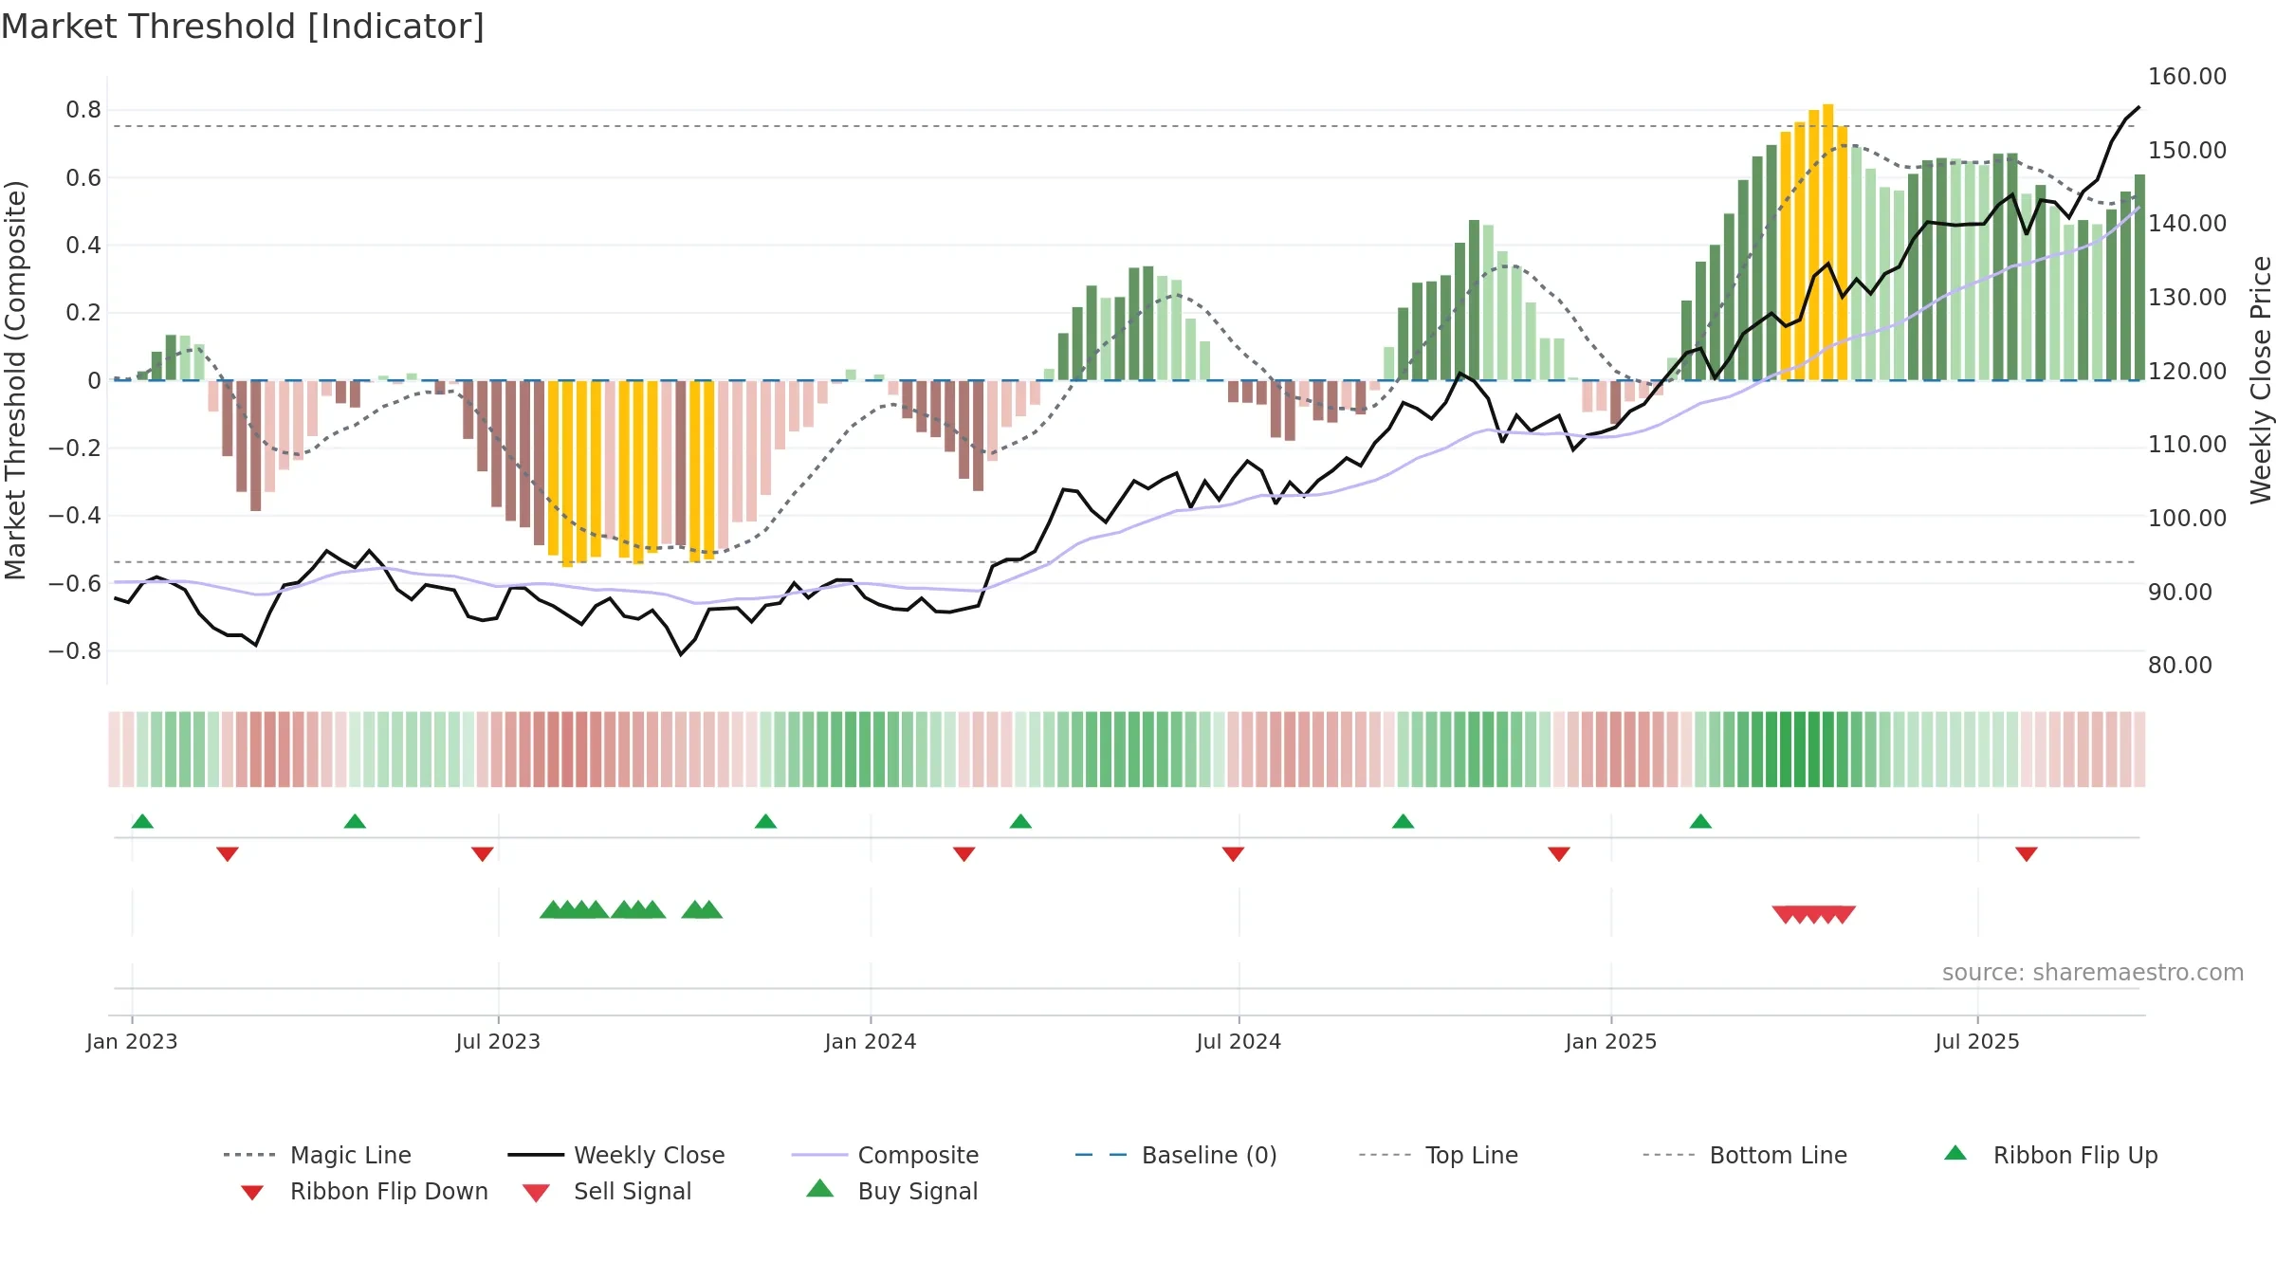Click the Jan 2025 x-axis label
Image resolution: width=2276 pixels, height=1280 pixels.
pyautogui.click(x=1611, y=1041)
